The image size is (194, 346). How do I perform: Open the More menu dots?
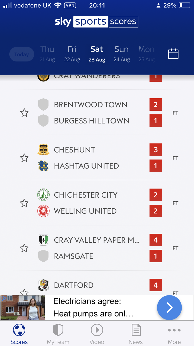[x=174, y=330]
